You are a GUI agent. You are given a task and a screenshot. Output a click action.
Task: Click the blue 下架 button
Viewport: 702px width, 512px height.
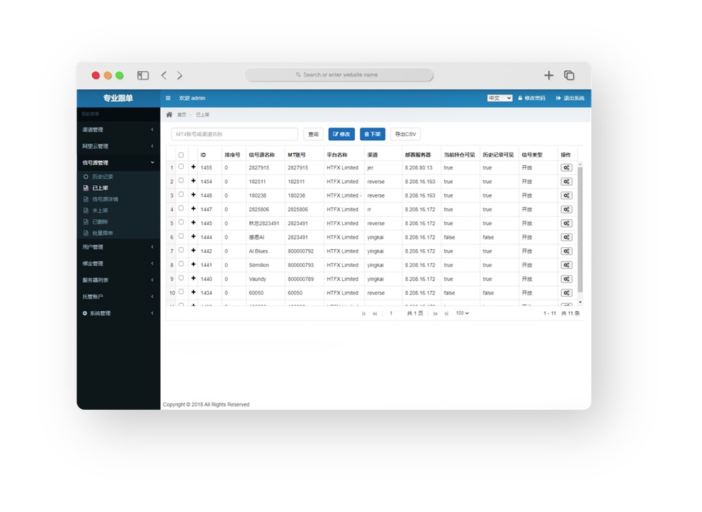(372, 134)
